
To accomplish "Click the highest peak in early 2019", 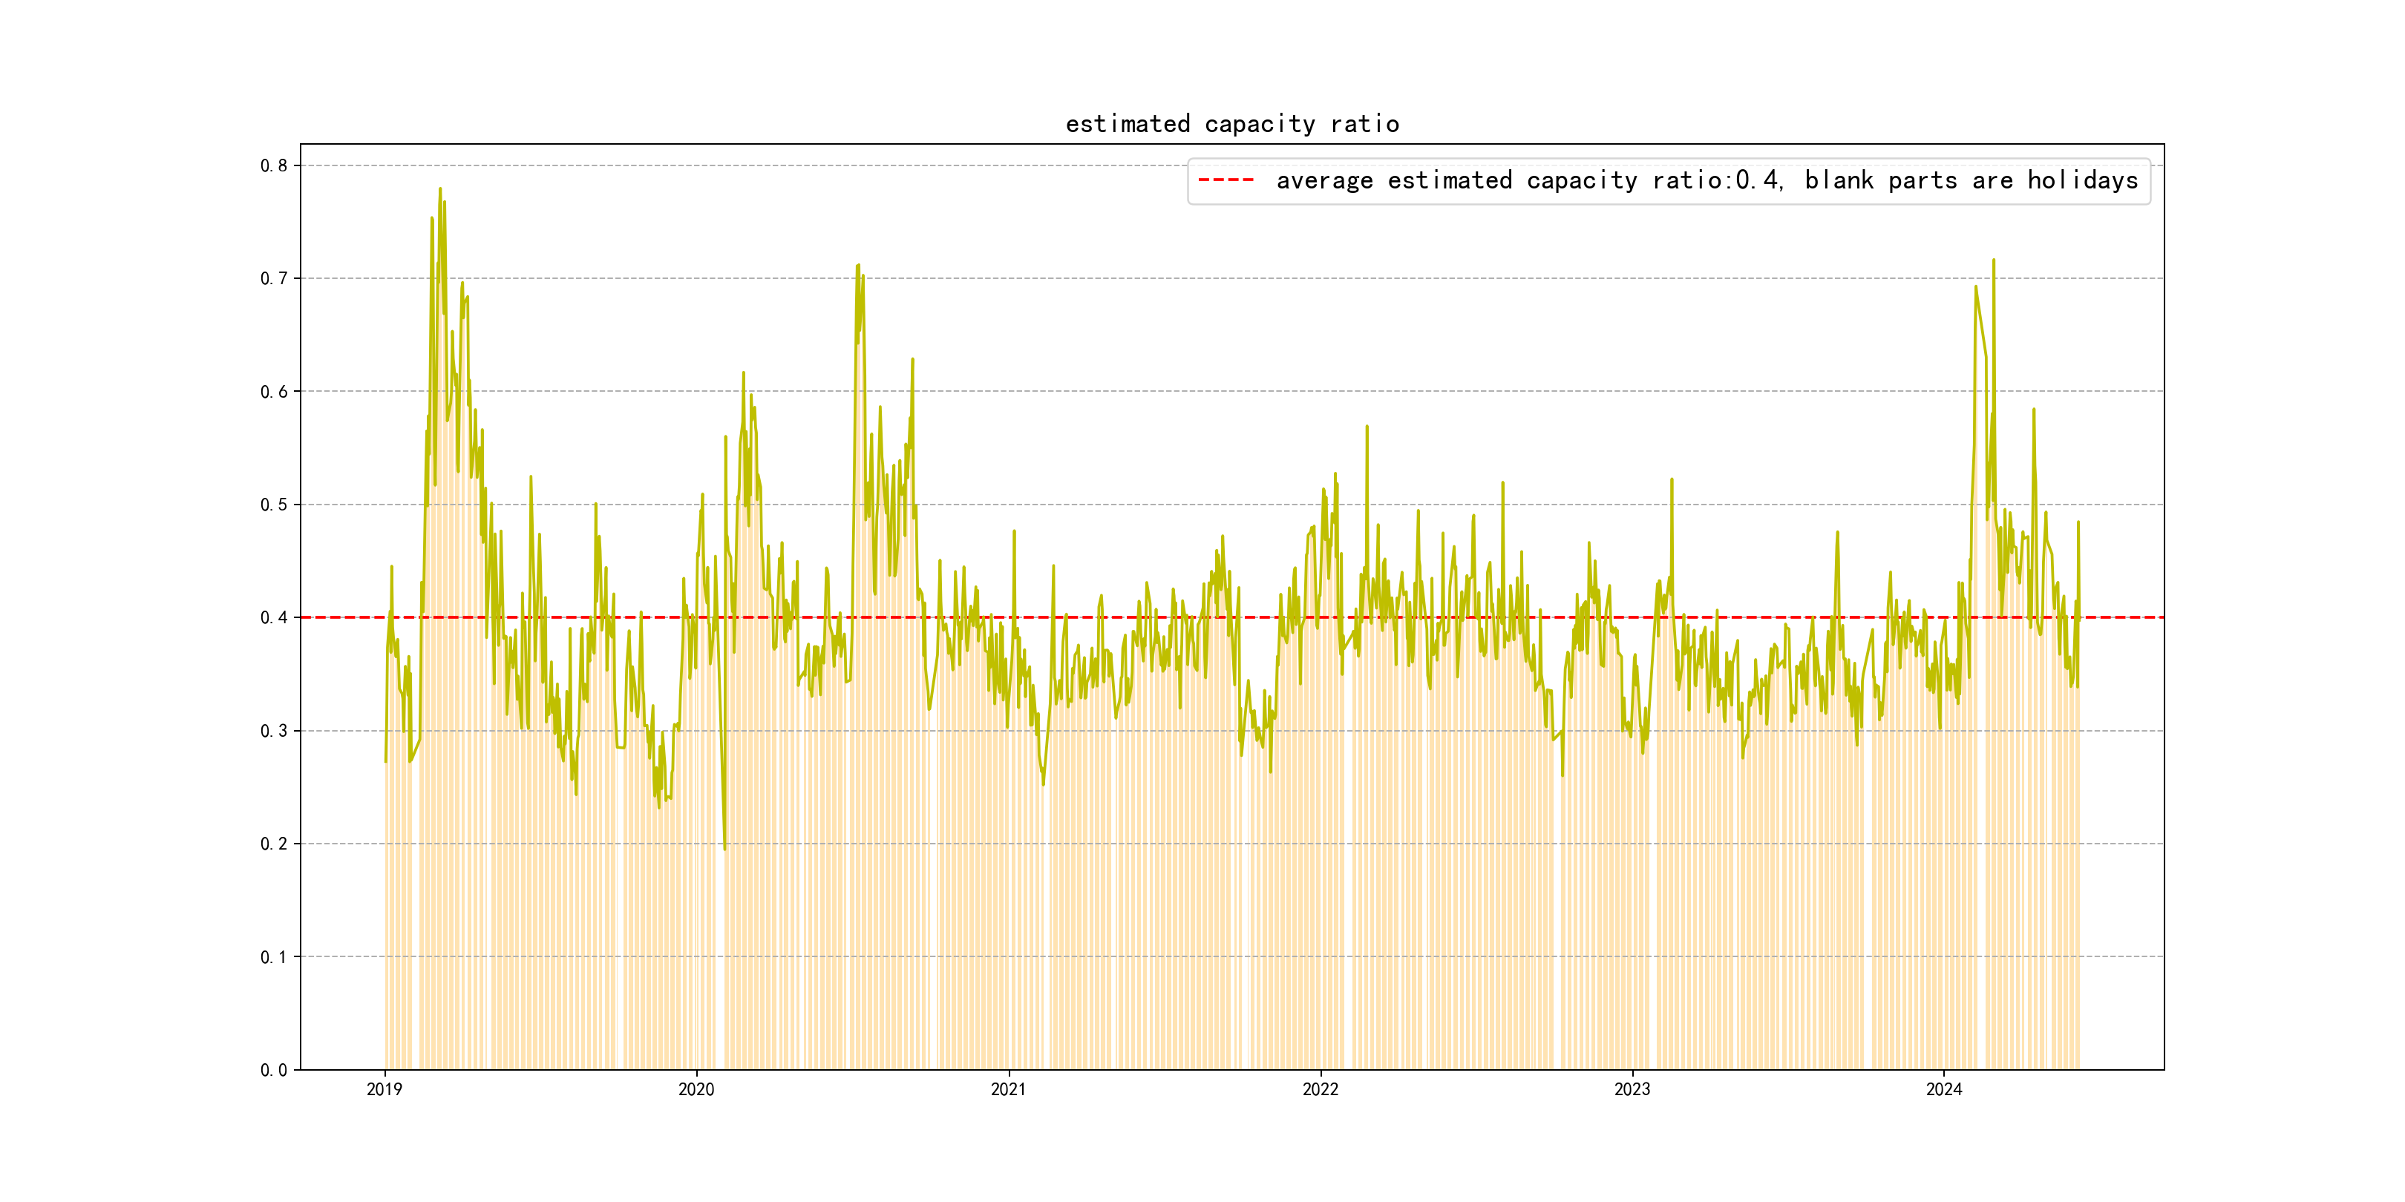I will click(x=439, y=189).
